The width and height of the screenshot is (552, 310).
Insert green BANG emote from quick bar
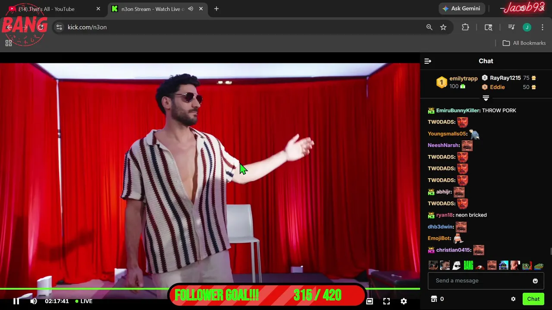(x=468, y=266)
